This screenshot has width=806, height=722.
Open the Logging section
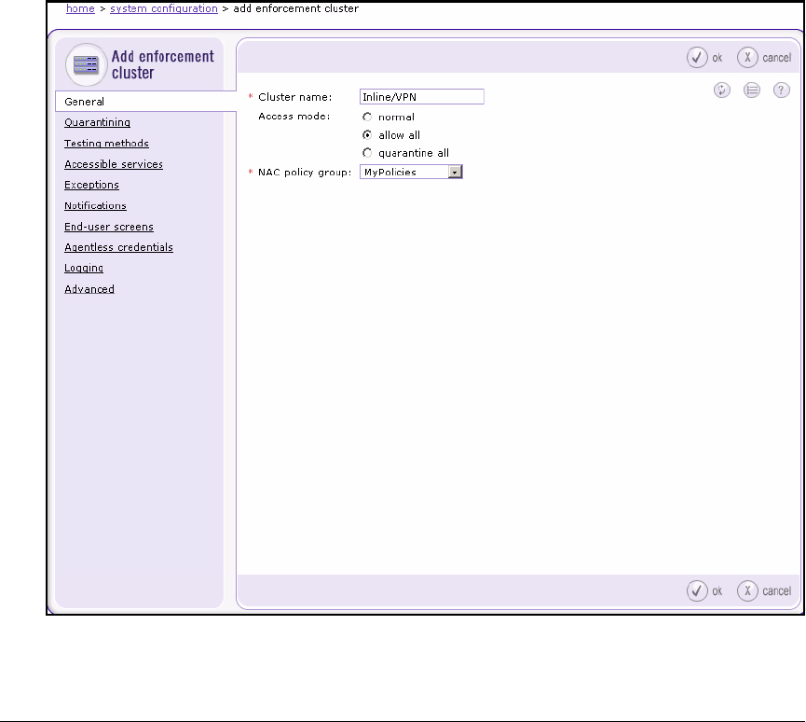pyautogui.click(x=84, y=268)
